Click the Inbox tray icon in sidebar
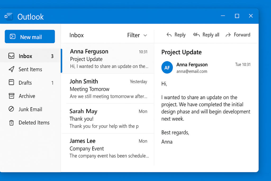The width and height of the screenshot is (271, 181). (x=11, y=56)
